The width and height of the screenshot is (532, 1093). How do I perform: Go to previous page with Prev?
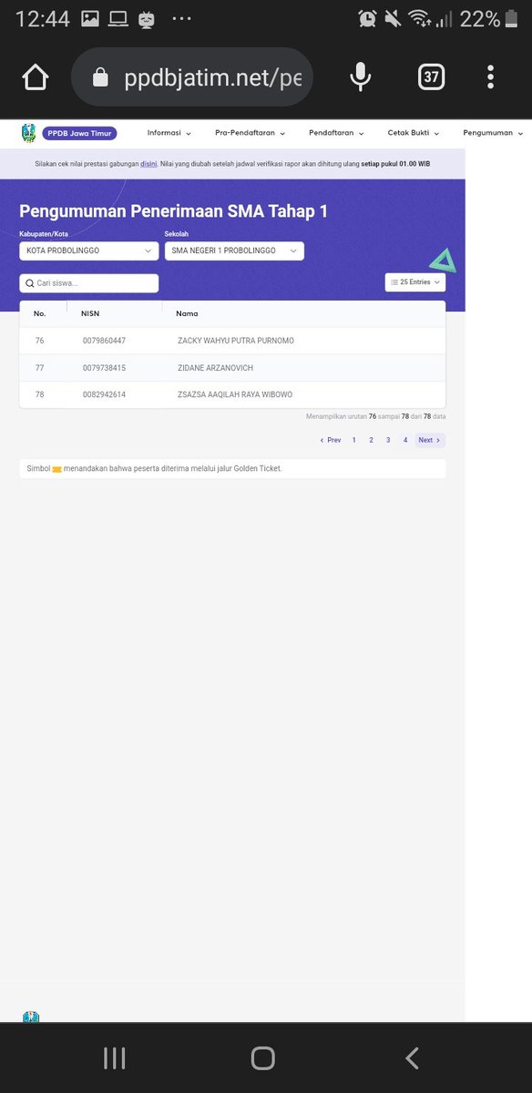tap(331, 440)
